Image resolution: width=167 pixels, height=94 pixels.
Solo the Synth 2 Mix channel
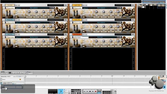[86, 20]
